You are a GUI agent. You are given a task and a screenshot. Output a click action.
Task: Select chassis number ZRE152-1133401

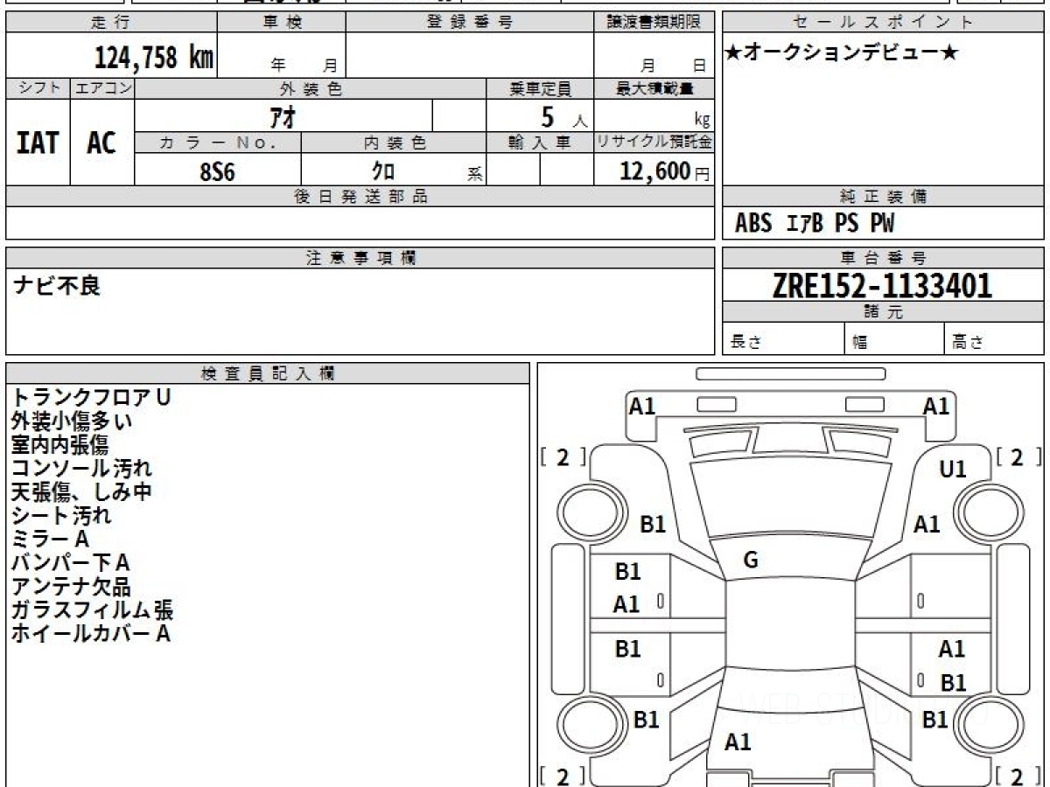coord(883,285)
